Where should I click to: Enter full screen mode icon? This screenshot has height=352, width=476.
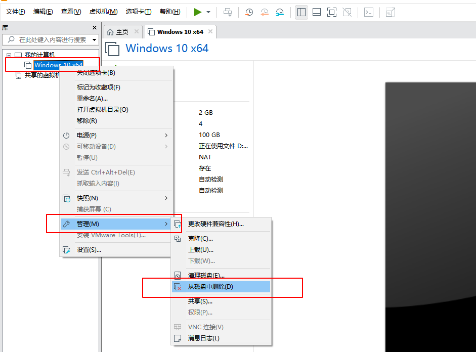point(331,12)
